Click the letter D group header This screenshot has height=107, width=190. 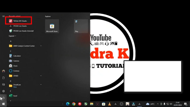[x=11, y=81]
